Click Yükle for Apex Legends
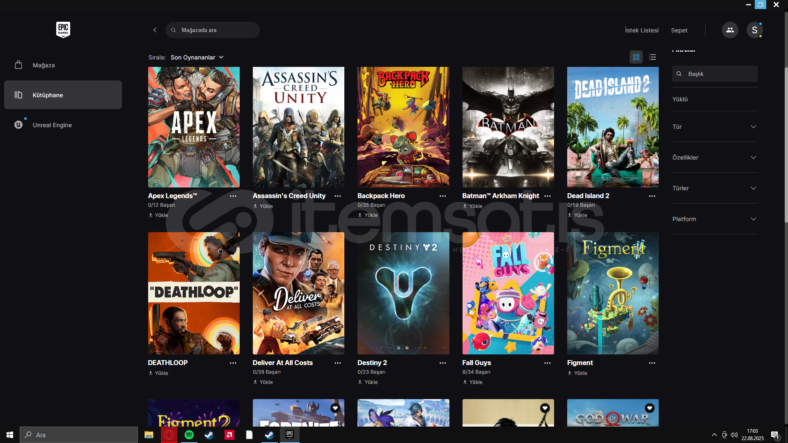788x443 pixels. [x=158, y=215]
